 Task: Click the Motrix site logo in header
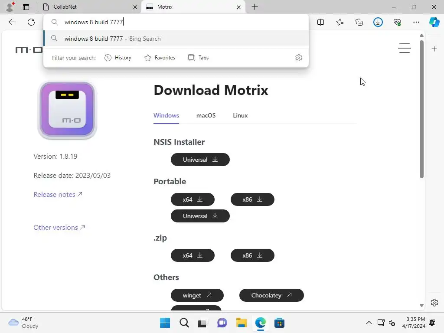(29, 50)
